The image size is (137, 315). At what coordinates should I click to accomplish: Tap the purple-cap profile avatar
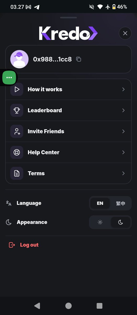pos(19,59)
